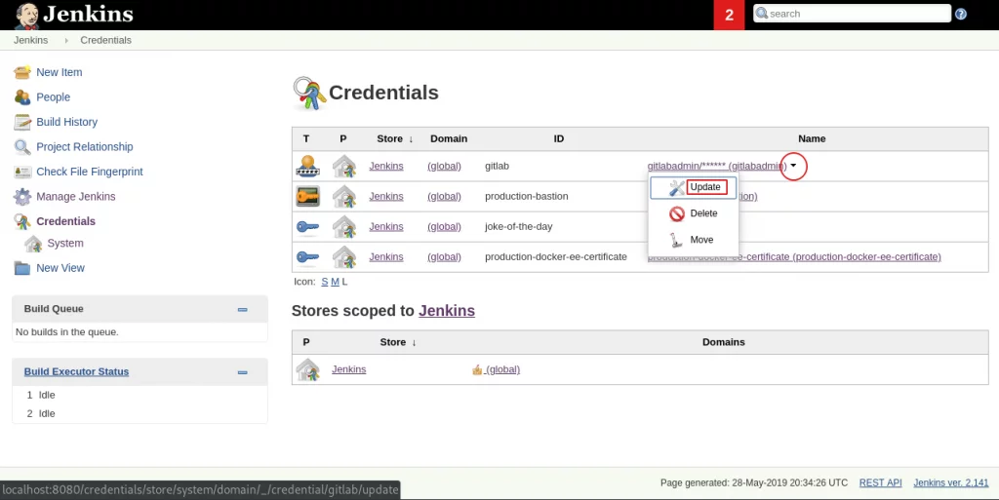Click the Move icon in context menu

(x=677, y=240)
